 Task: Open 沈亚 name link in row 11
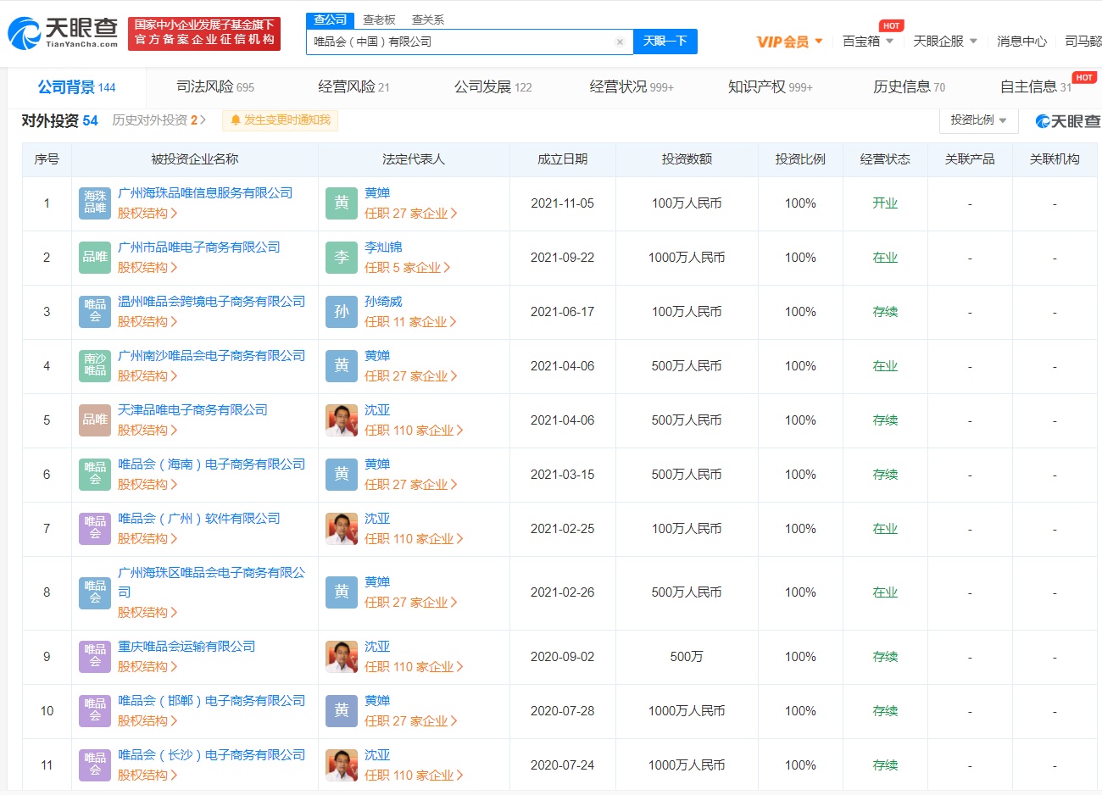pos(377,755)
